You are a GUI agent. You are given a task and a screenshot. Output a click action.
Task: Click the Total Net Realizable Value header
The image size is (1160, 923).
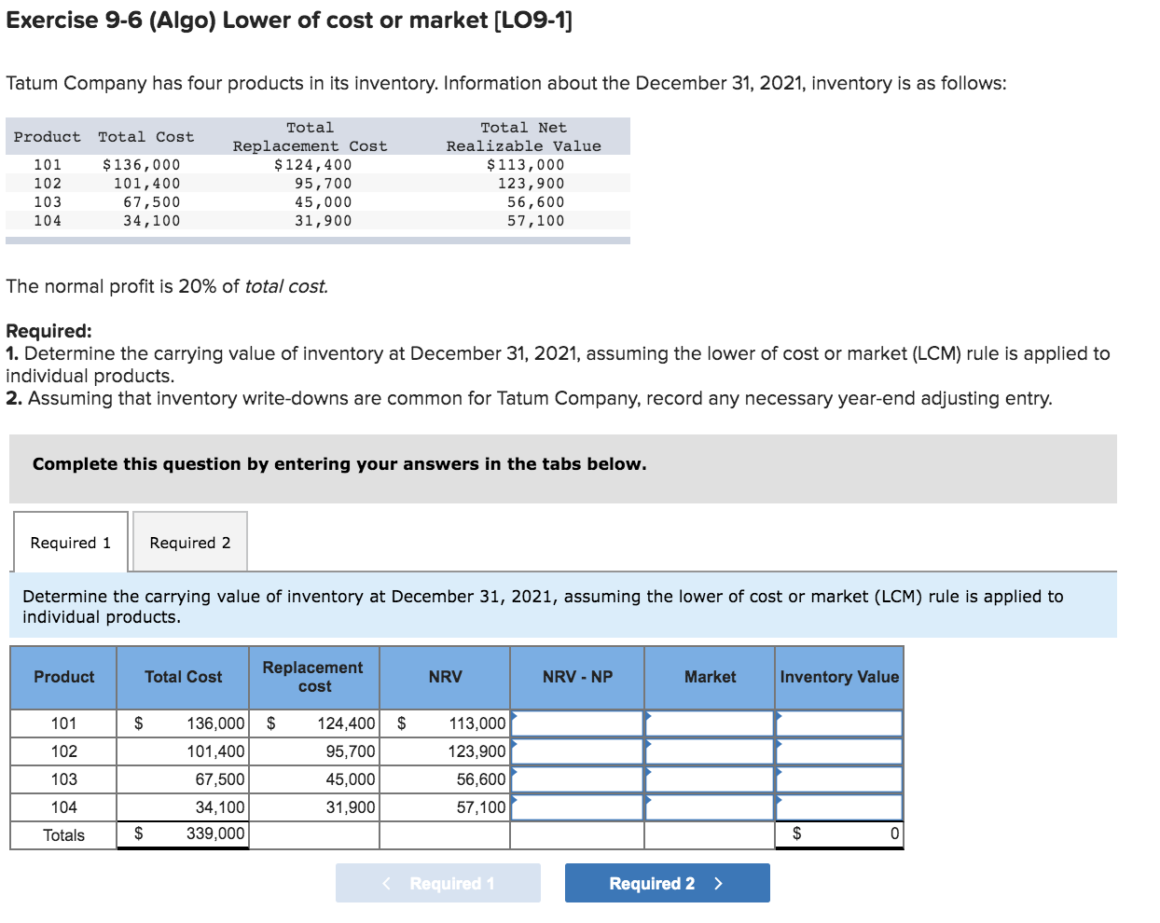coord(523,137)
